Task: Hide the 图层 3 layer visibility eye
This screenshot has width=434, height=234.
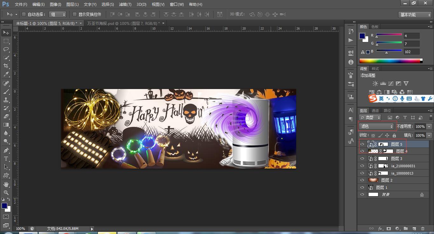Action: click(x=362, y=158)
